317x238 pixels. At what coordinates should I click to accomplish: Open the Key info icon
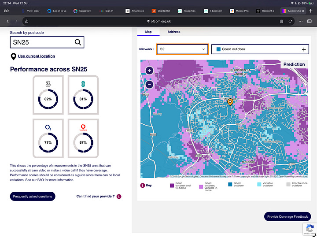coord(142,186)
